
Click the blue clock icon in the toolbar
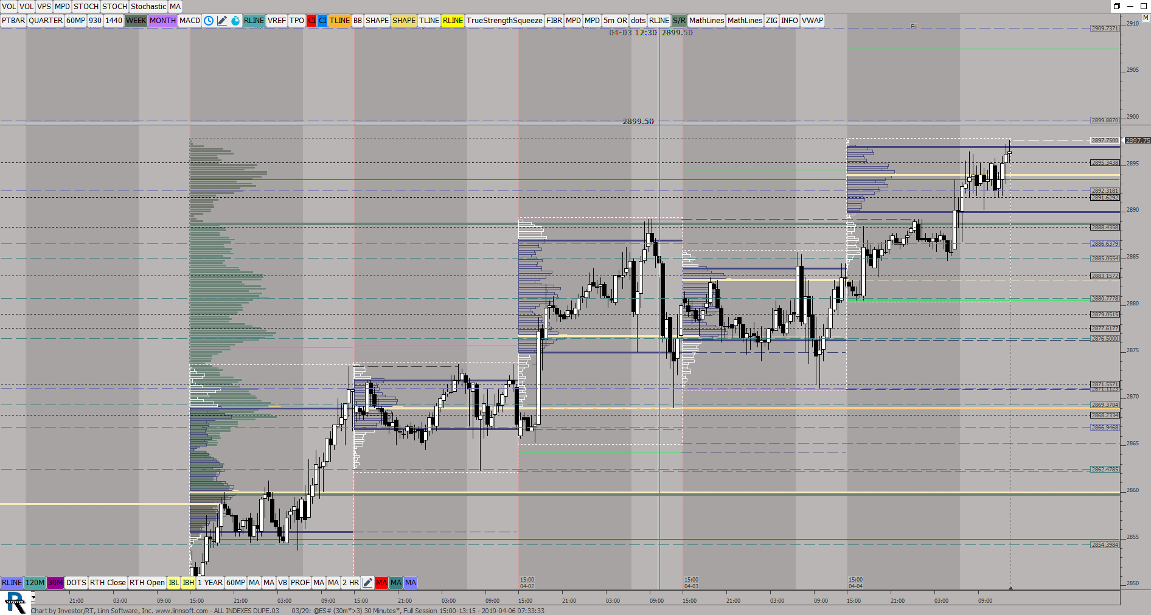(209, 21)
